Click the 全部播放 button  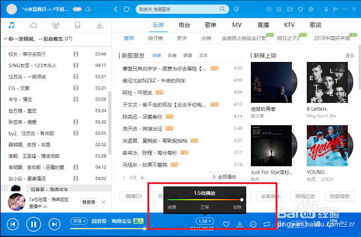click(x=224, y=177)
